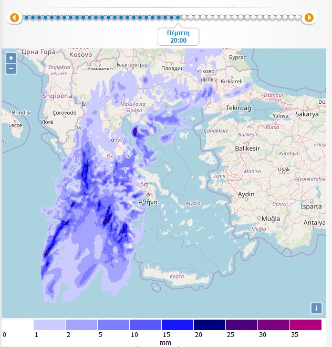Click the Brindisi label on the map
332x347 pixels.
(x=19, y=113)
